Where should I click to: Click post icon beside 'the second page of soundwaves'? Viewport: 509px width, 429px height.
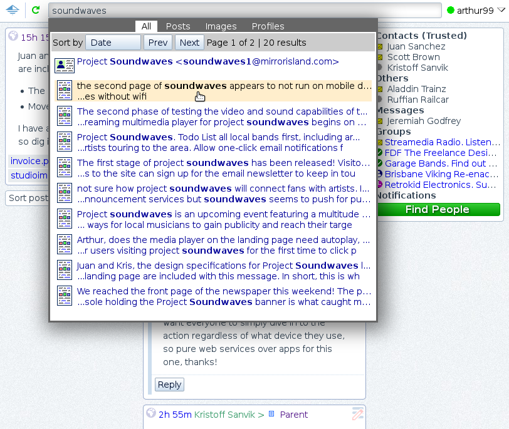(65, 90)
